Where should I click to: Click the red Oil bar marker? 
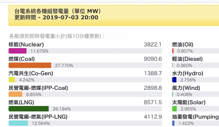173,51
